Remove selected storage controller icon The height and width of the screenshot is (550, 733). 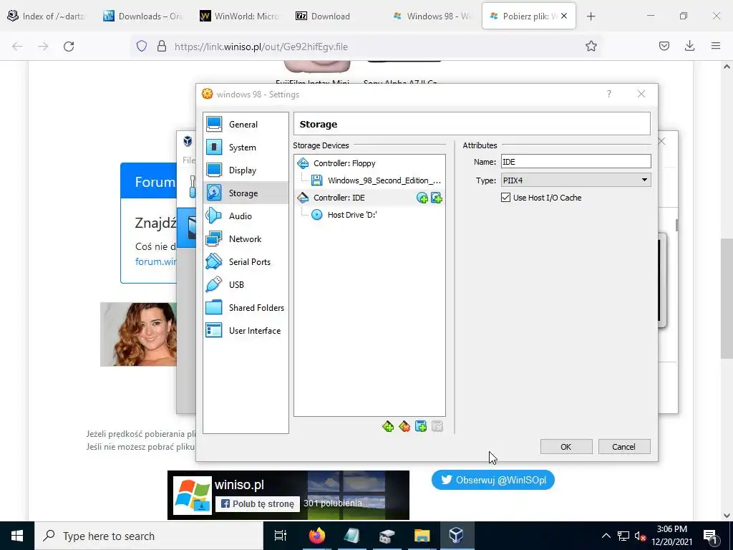tap(404, 427)
